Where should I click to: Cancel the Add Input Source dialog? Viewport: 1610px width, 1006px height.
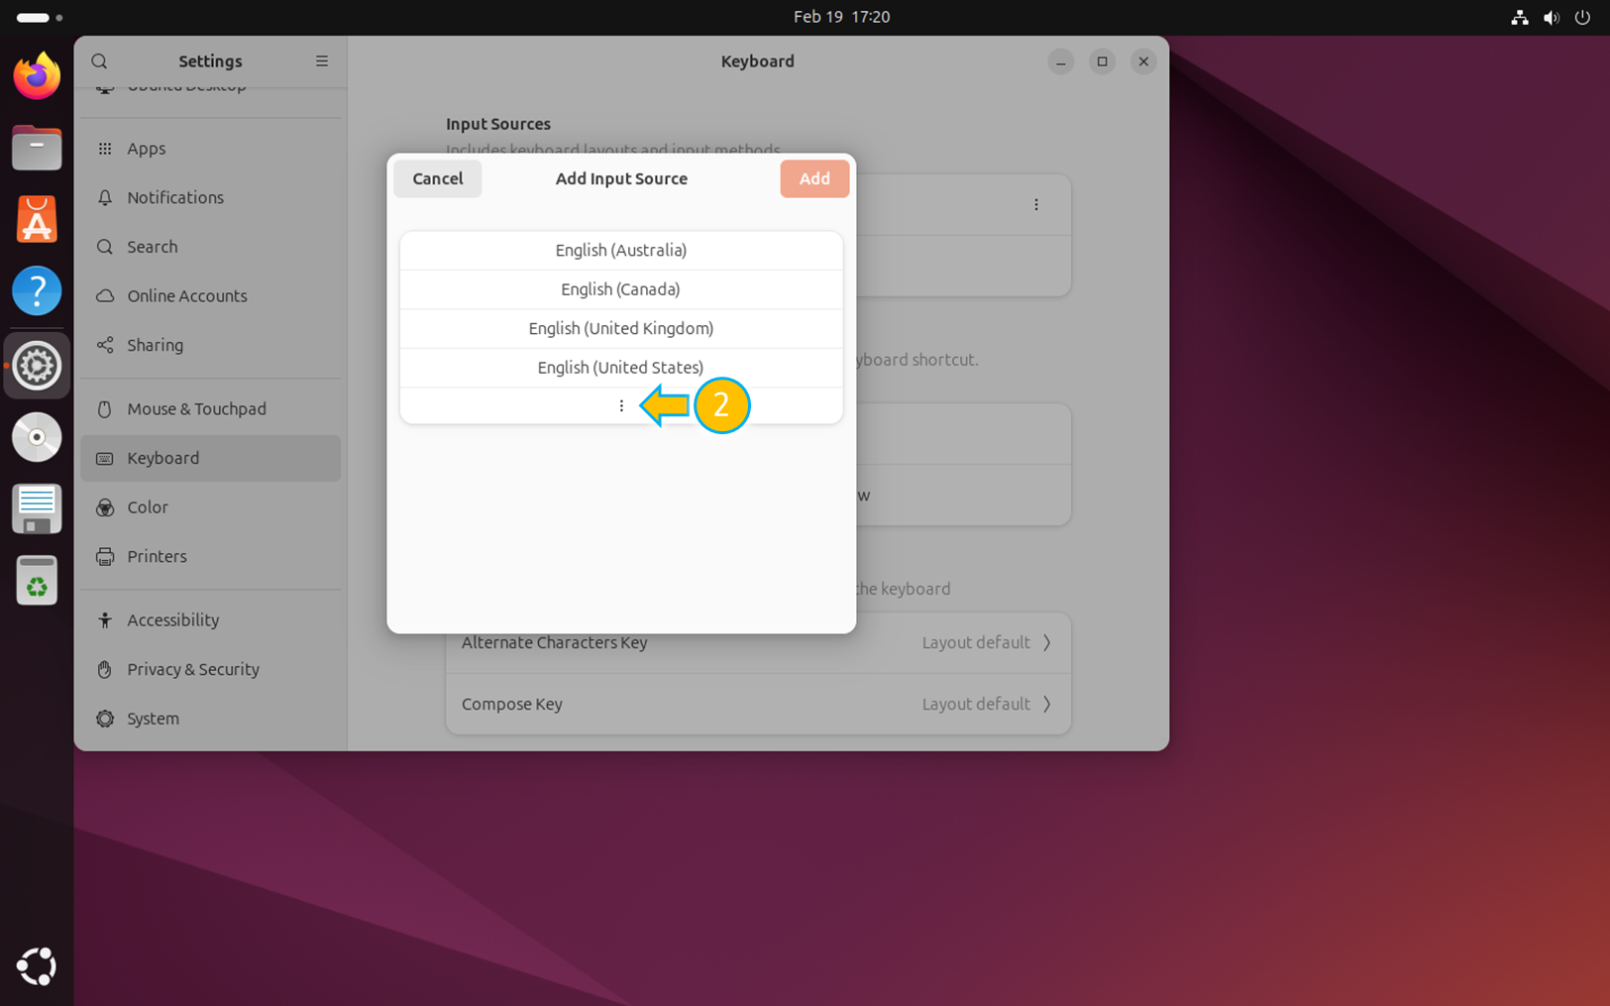click(438, 178)
